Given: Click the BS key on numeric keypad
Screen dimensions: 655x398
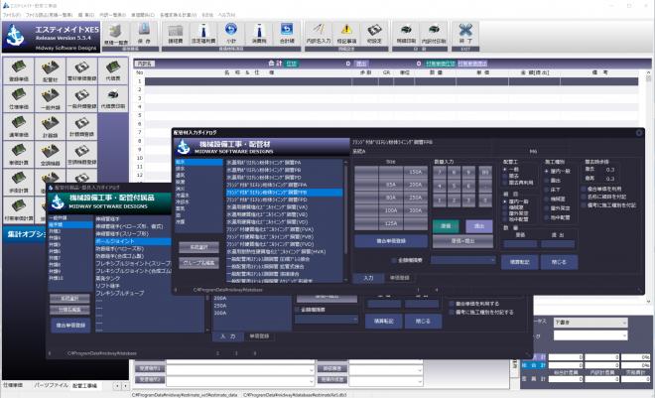Looking at the screenshot, I should [x=485, y=172].
